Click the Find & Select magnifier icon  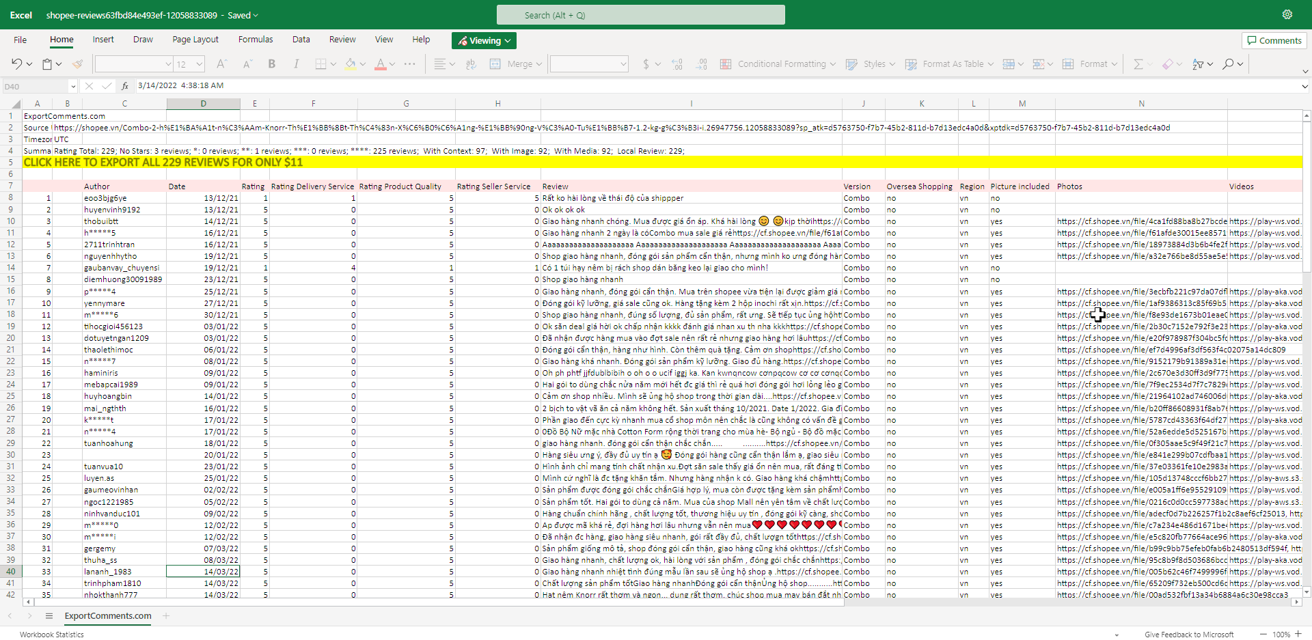coord(1228,64)
